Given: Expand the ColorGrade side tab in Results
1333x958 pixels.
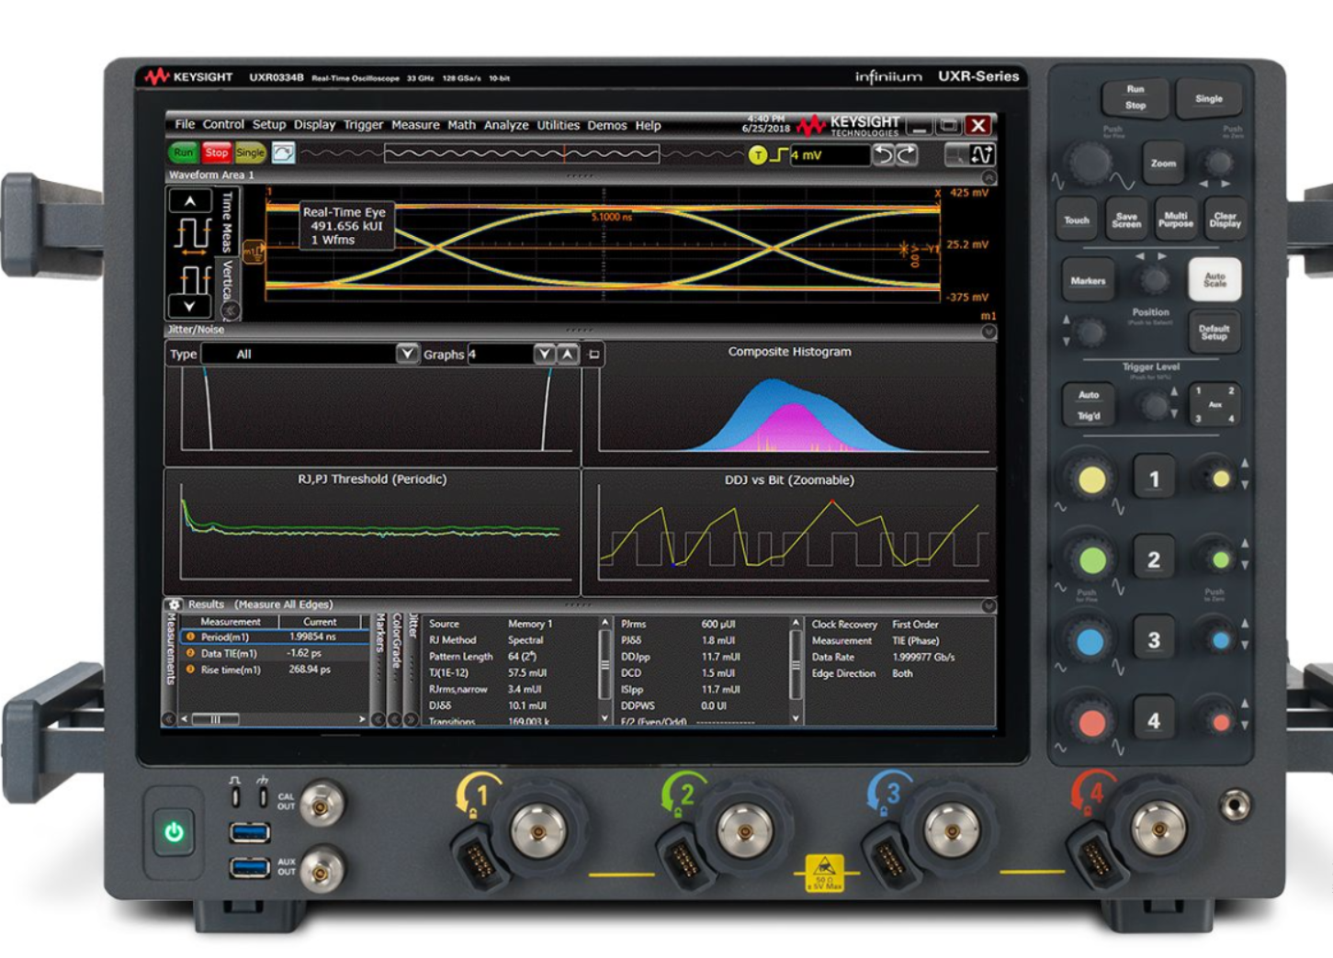Looking at the screenshot, I should tap(398, 648).
